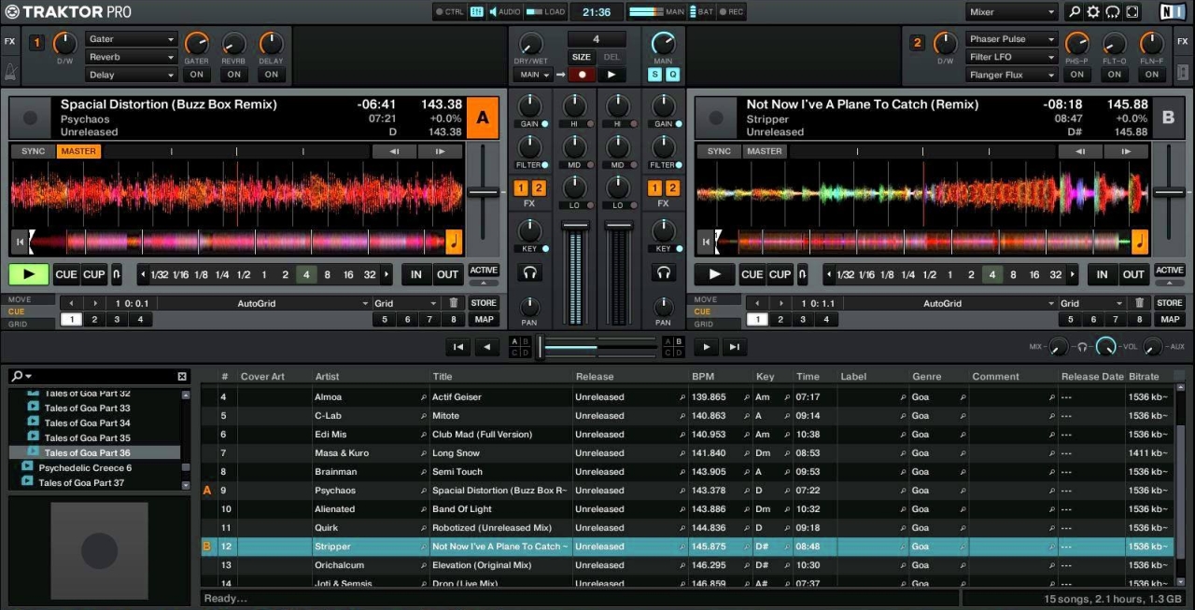Toggle Deck A MASTER
Viewport: 1195px width, 610px height.
(x=78, y=151)
